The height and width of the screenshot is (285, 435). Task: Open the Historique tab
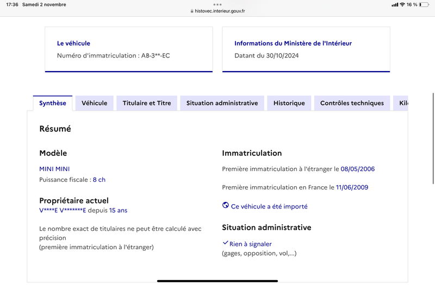point(289,103)
